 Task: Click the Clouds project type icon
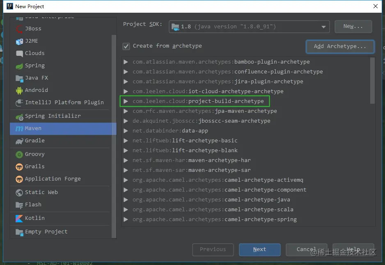tap(19, 53)
